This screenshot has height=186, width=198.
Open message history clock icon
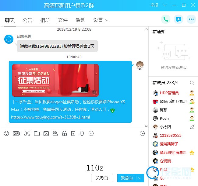click(x=142, y=133)
